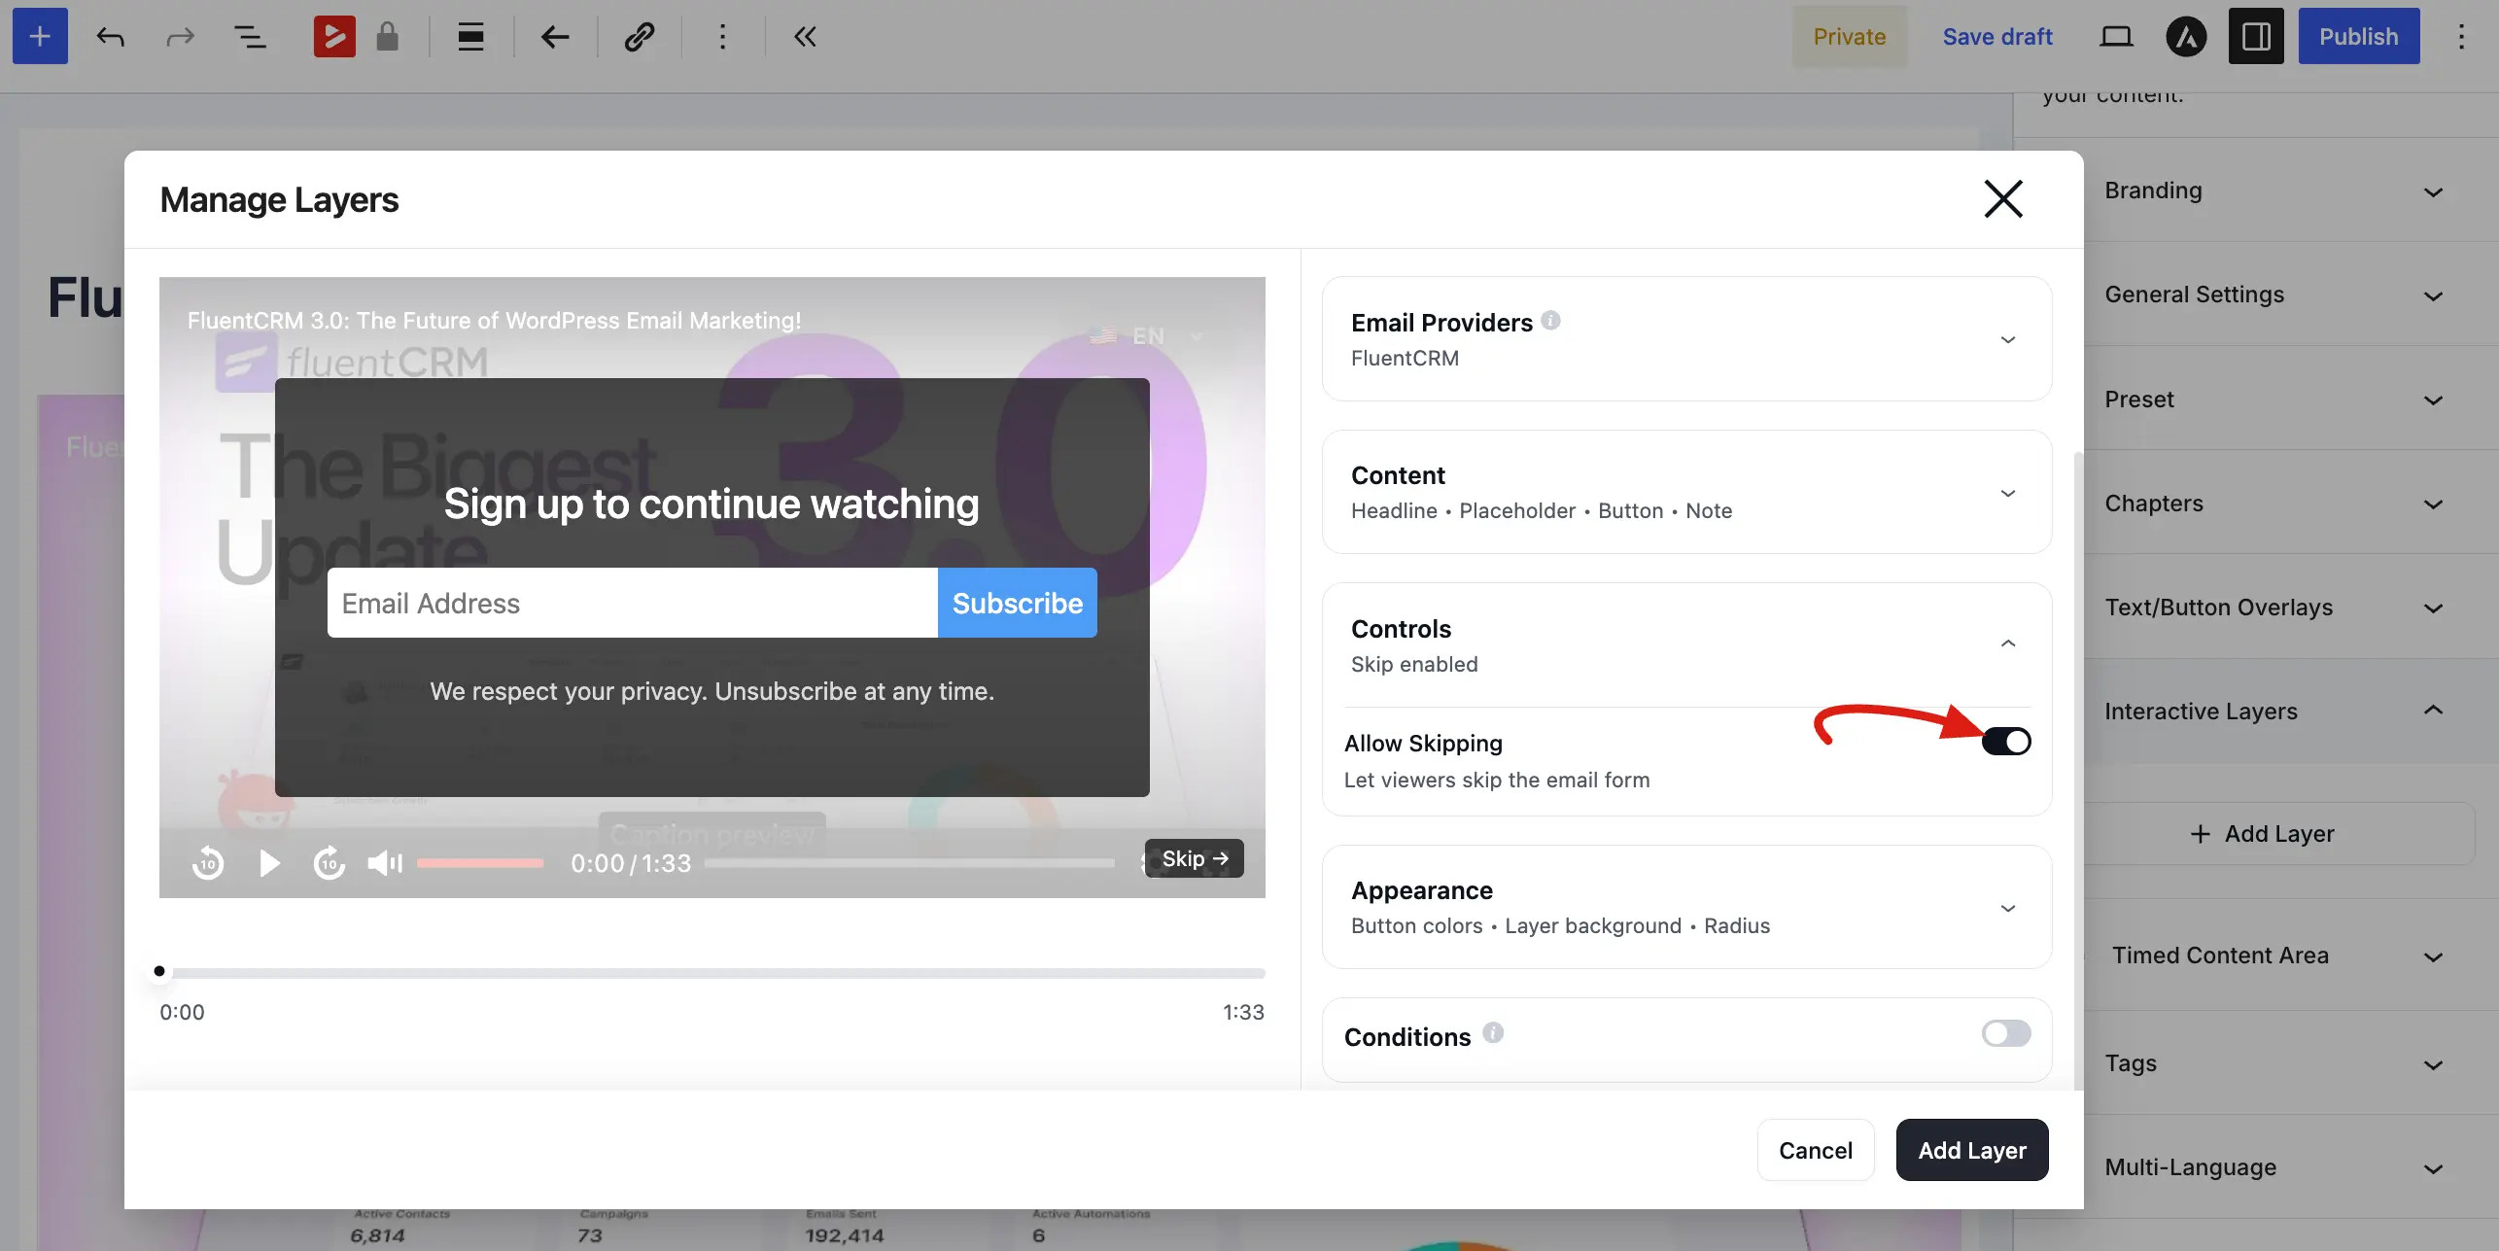Forward the video preview 10 seconds

point(330,862)
